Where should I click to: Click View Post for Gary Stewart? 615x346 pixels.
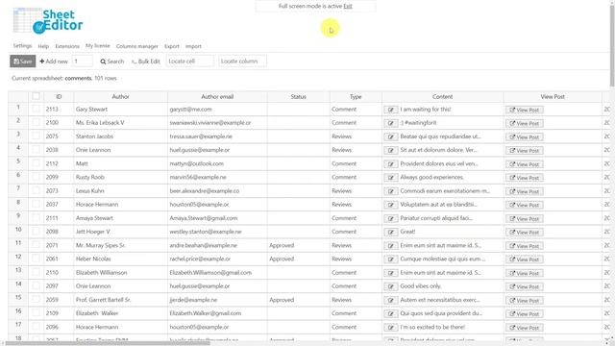pyautogui.click(x=525, y=110)
